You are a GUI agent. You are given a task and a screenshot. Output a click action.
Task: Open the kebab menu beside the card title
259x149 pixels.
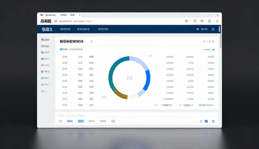coord(92,41)
